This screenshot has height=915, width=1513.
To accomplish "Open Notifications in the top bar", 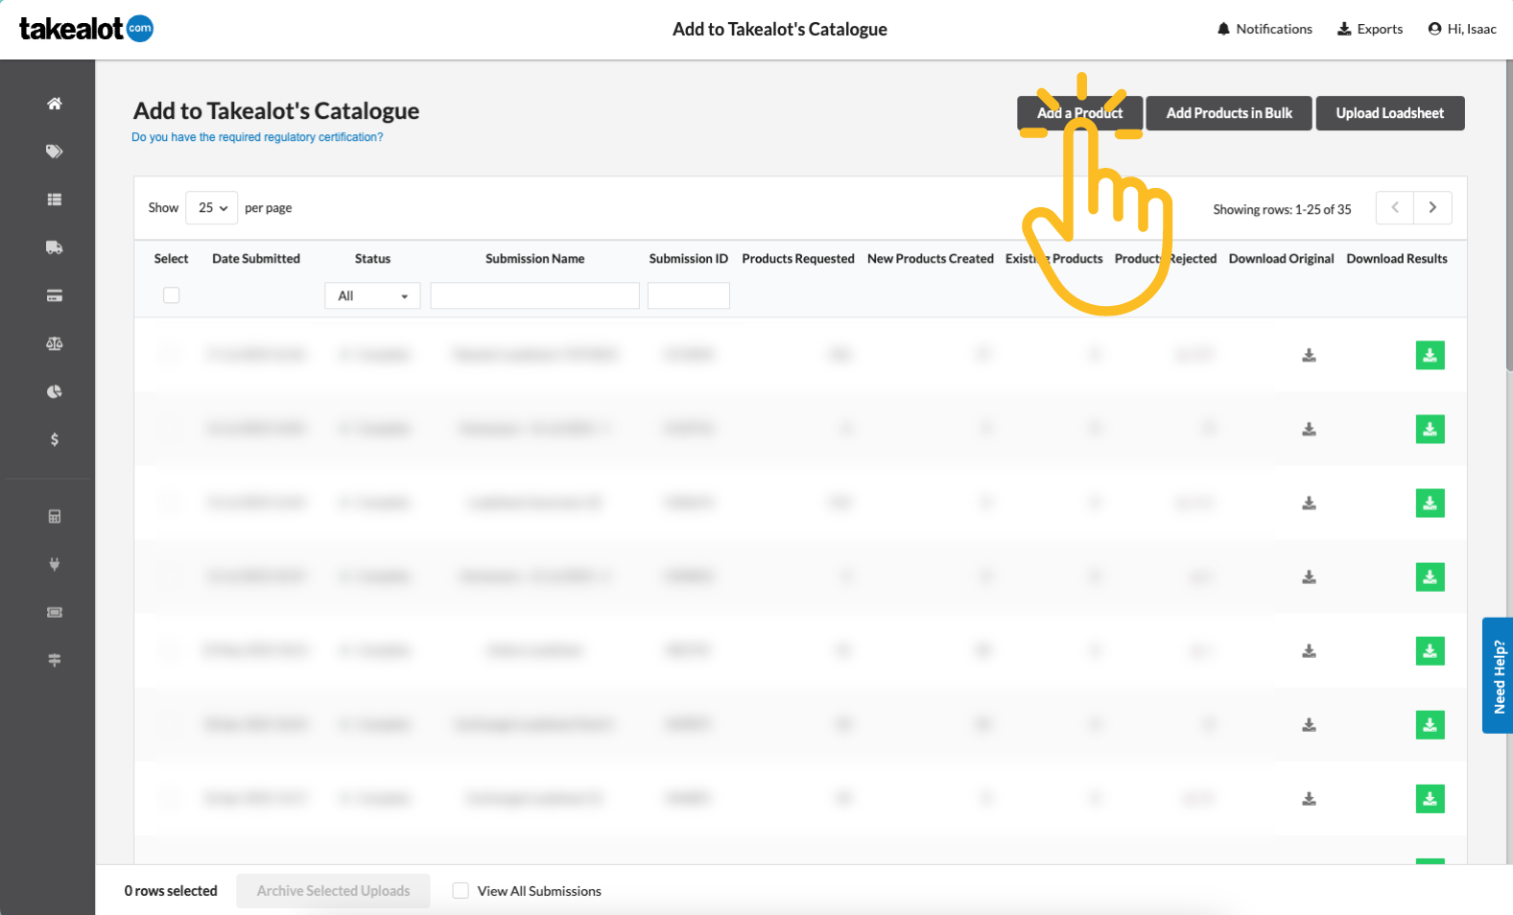I will (x=1265, y=29).
